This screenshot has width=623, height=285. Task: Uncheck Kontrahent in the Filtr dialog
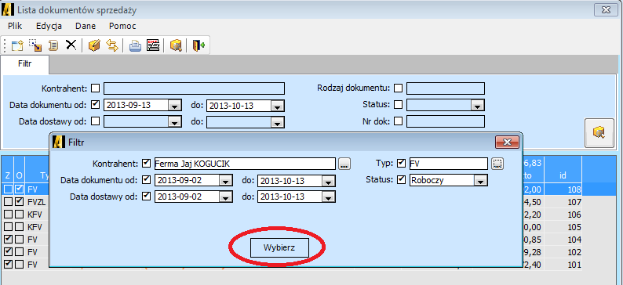pyautogui.click(x=146, y=163)
